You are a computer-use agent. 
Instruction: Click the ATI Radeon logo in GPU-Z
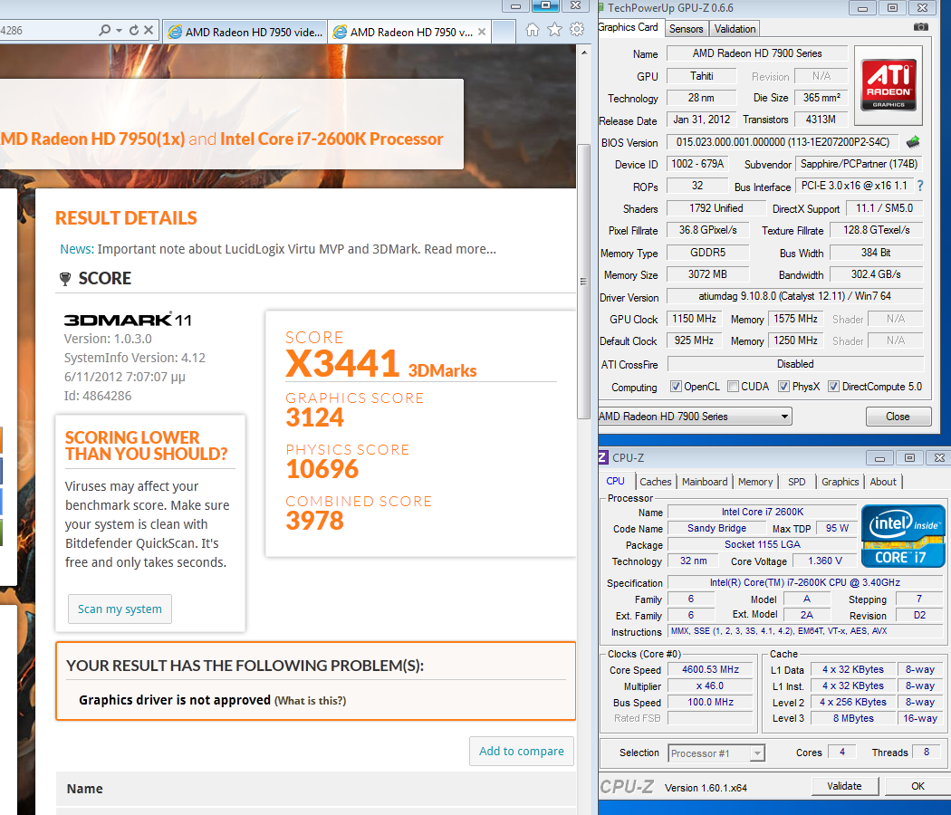[x=889, y=84]
